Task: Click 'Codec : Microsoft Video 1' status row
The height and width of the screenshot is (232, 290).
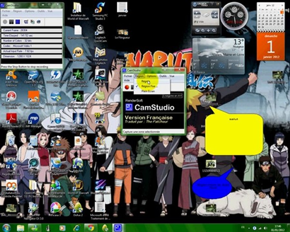Action: pos(32,46)
